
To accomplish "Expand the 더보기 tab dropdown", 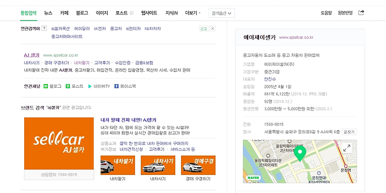I will click(193, 13).
